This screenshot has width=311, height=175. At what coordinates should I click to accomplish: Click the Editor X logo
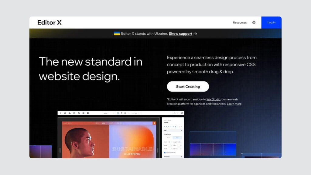coord(50,22)
